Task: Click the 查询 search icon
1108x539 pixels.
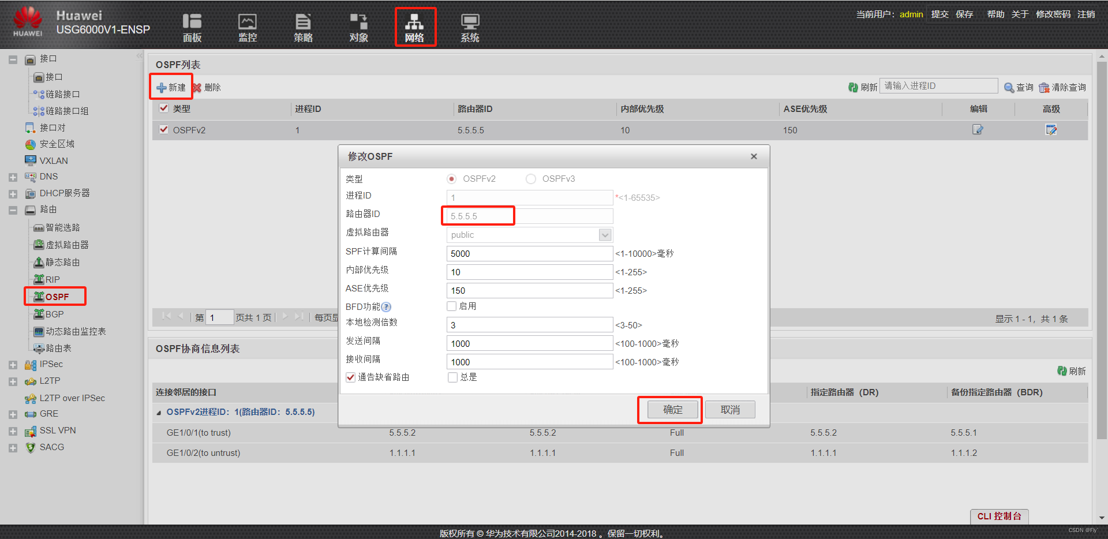Action: (x=1009, y=87)
